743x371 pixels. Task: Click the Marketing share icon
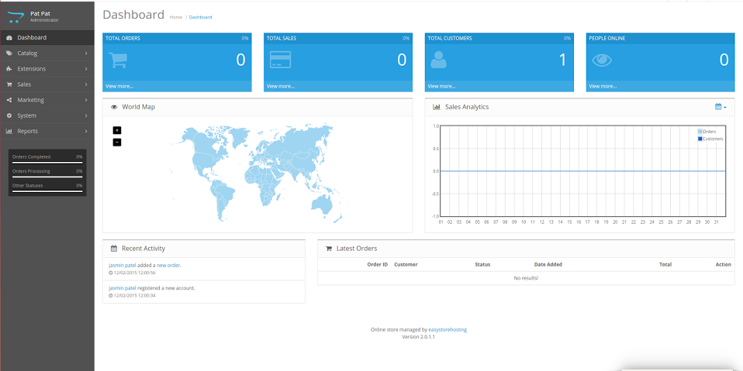click(x=9, y=101)
